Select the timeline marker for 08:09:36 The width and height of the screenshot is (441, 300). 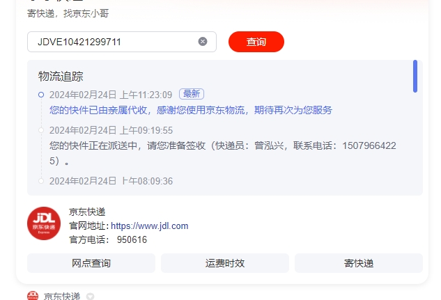(41, 181)
